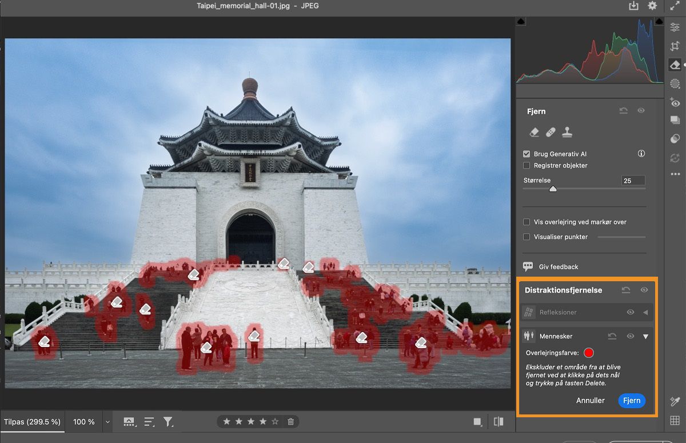The width and height of the screenshot is (686, 443).
Task: Click the Fjern blue button
Action: (632, 401)
